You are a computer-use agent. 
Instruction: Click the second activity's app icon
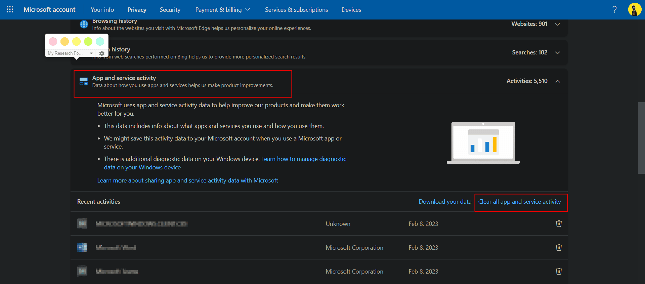[x=82, y=247]
